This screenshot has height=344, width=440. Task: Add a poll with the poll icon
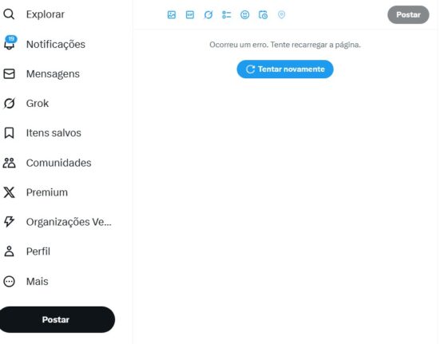tap(227, 14)
